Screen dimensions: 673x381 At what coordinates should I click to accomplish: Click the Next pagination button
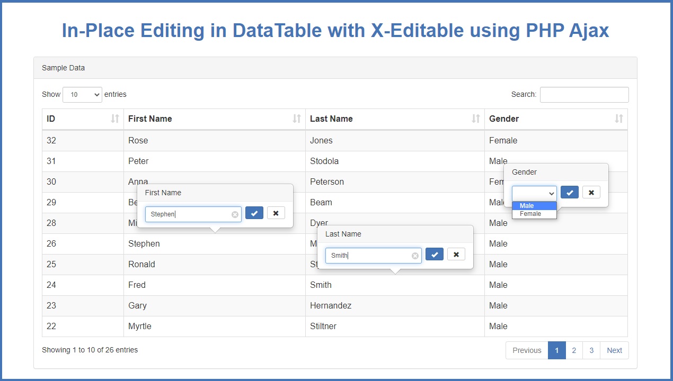(614, 350)
